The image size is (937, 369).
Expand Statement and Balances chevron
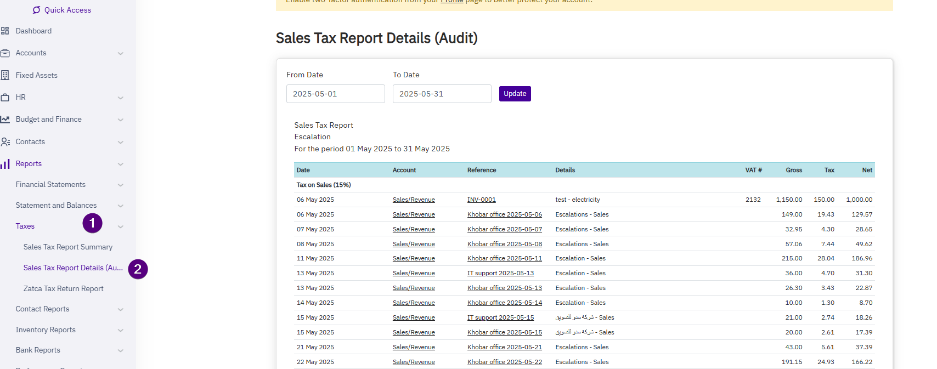(x=121, y=206)
